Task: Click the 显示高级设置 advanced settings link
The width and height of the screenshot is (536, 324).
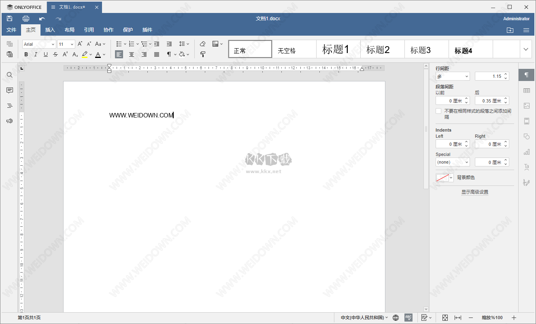Action: pos(474,192)
